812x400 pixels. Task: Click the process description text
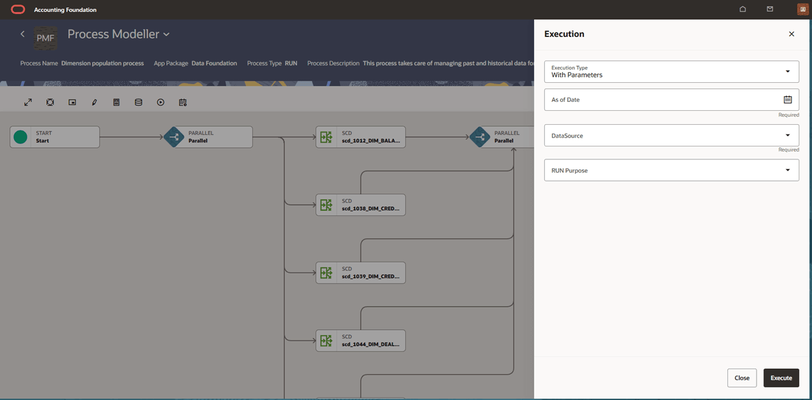click(x=448, y=63)
